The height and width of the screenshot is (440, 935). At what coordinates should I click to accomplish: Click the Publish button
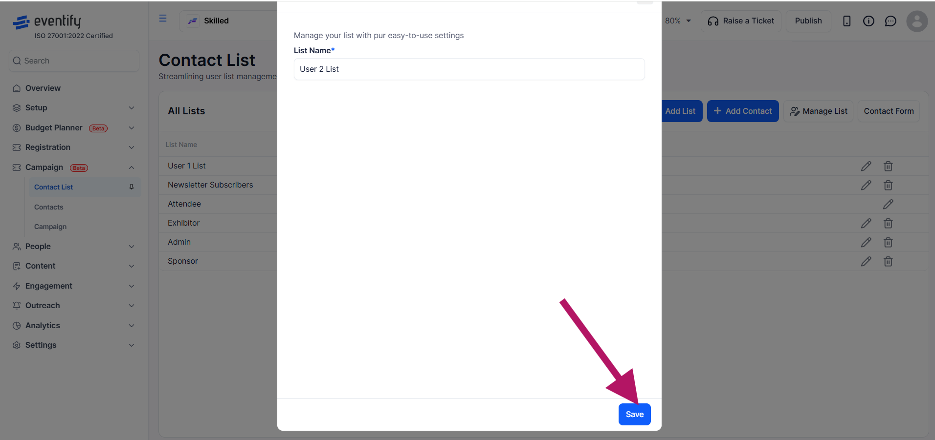click(808, 21)
